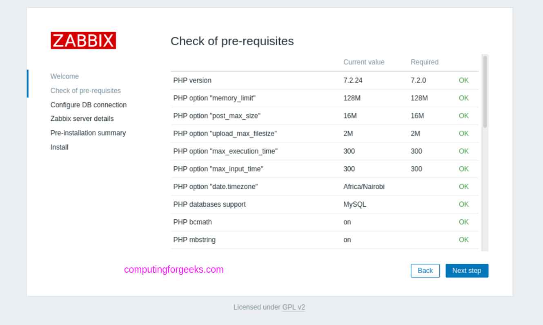Click the Current value column header
543x325 pixels.
(x=364, y=62)
